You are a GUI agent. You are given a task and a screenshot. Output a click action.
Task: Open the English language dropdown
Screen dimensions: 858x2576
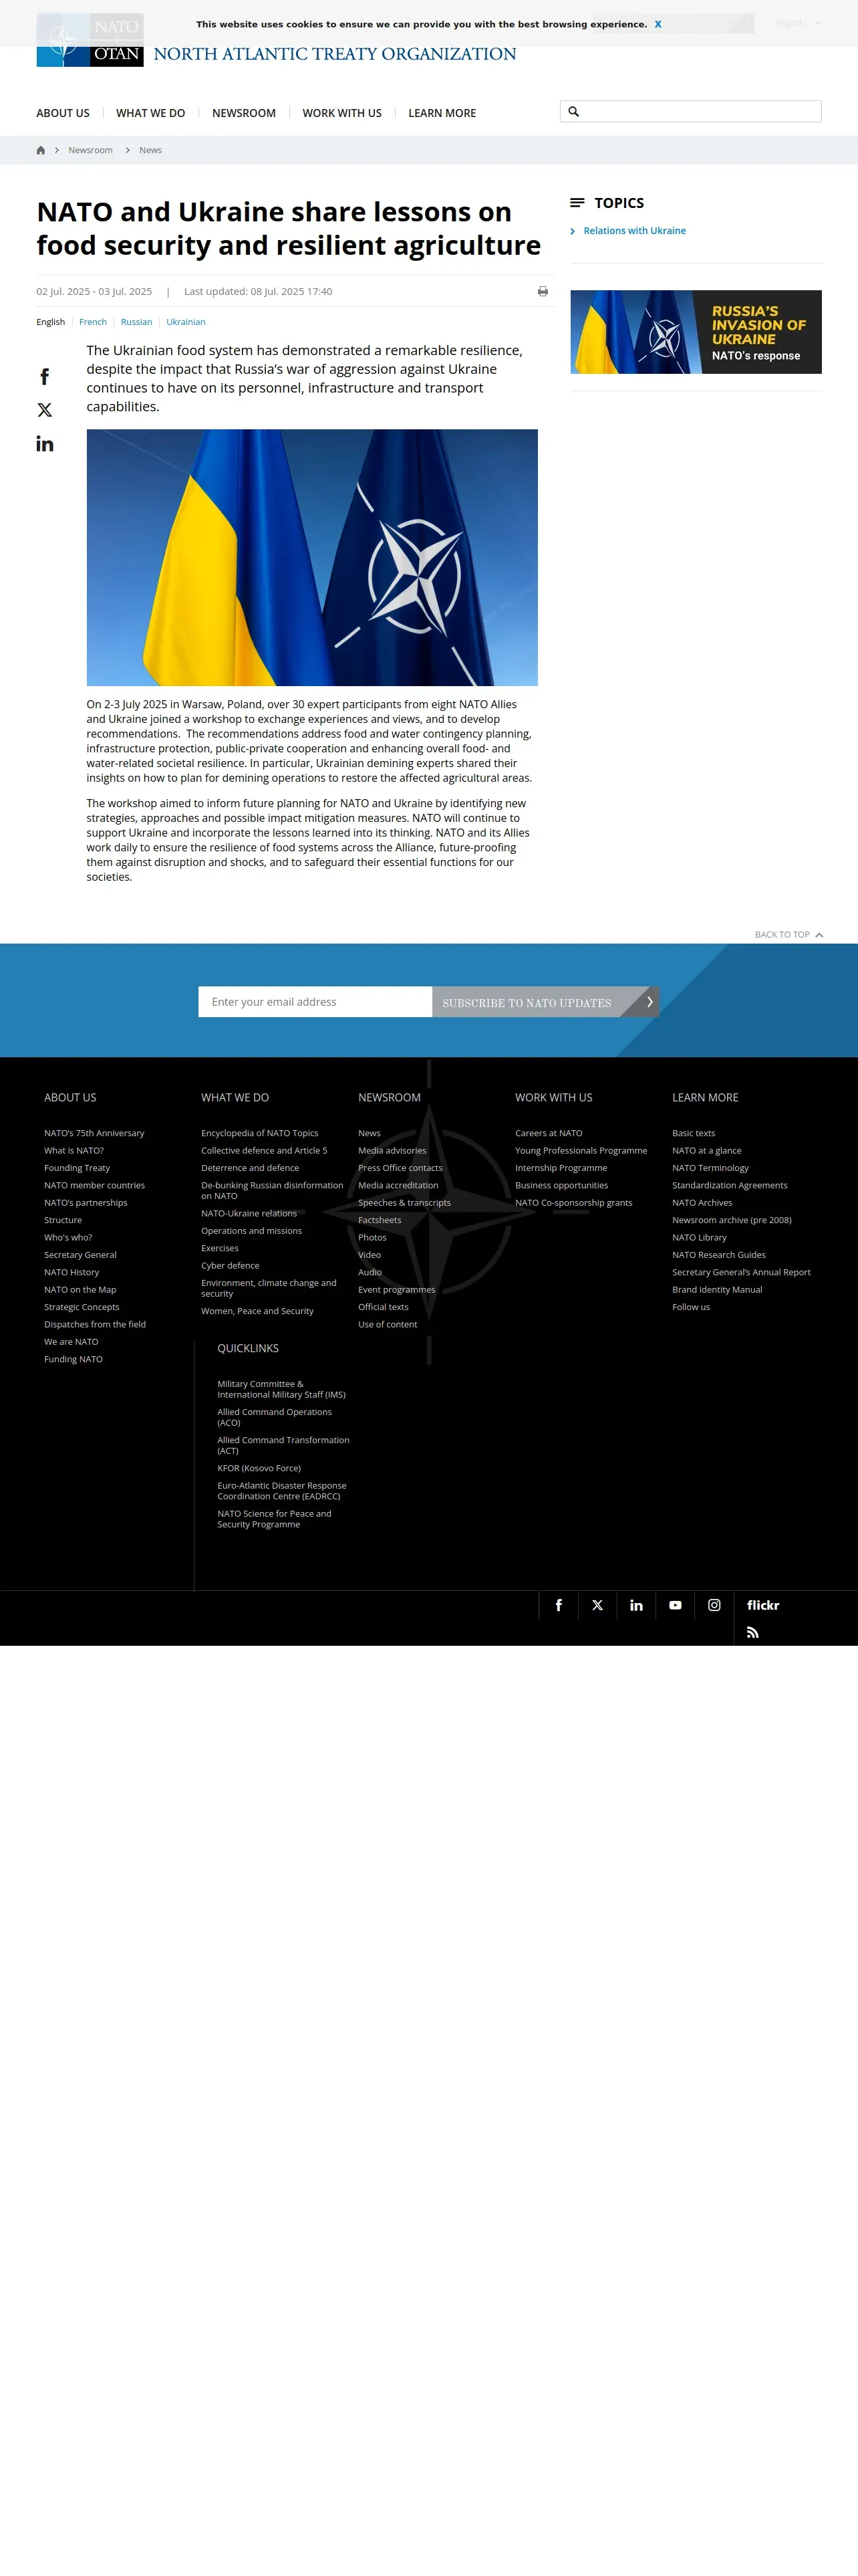click(x=797, y=23)
